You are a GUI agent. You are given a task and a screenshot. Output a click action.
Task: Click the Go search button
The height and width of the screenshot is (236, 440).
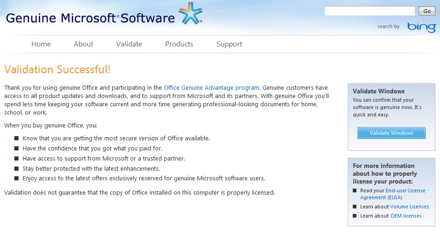[x=427, y=11]
